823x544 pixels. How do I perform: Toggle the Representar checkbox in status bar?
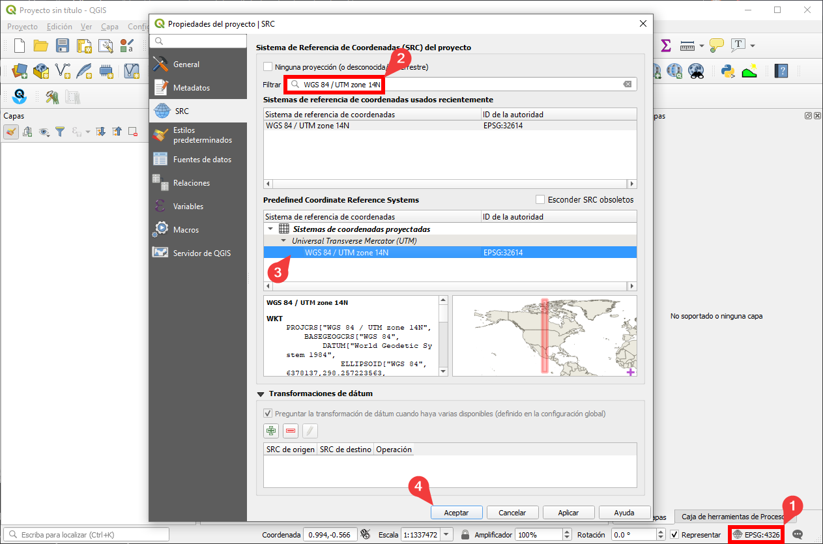coord(674,534)
